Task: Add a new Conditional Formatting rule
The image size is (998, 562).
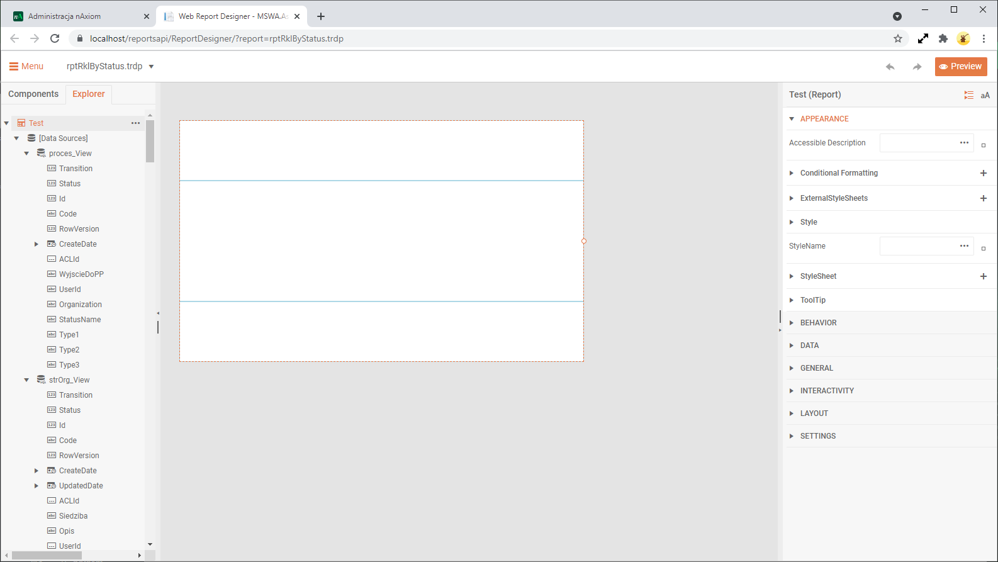Action: tap(983, 173)
